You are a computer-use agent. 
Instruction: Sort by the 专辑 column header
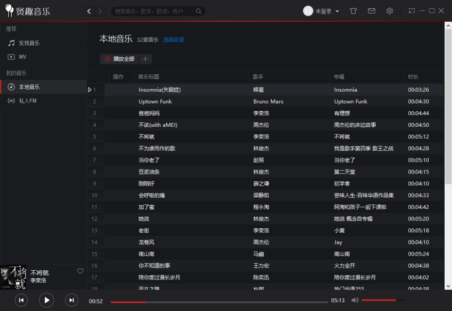pyautogui.click(x=339, y=77)
